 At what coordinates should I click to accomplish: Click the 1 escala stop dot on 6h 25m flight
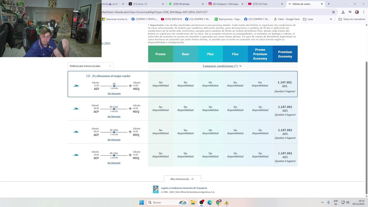click(114, 109)
